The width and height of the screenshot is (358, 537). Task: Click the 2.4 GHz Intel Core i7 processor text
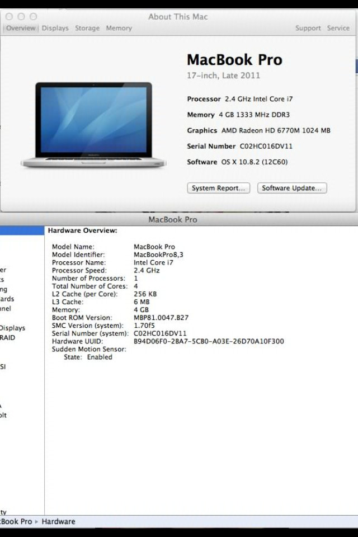click(x=258, y=99)
